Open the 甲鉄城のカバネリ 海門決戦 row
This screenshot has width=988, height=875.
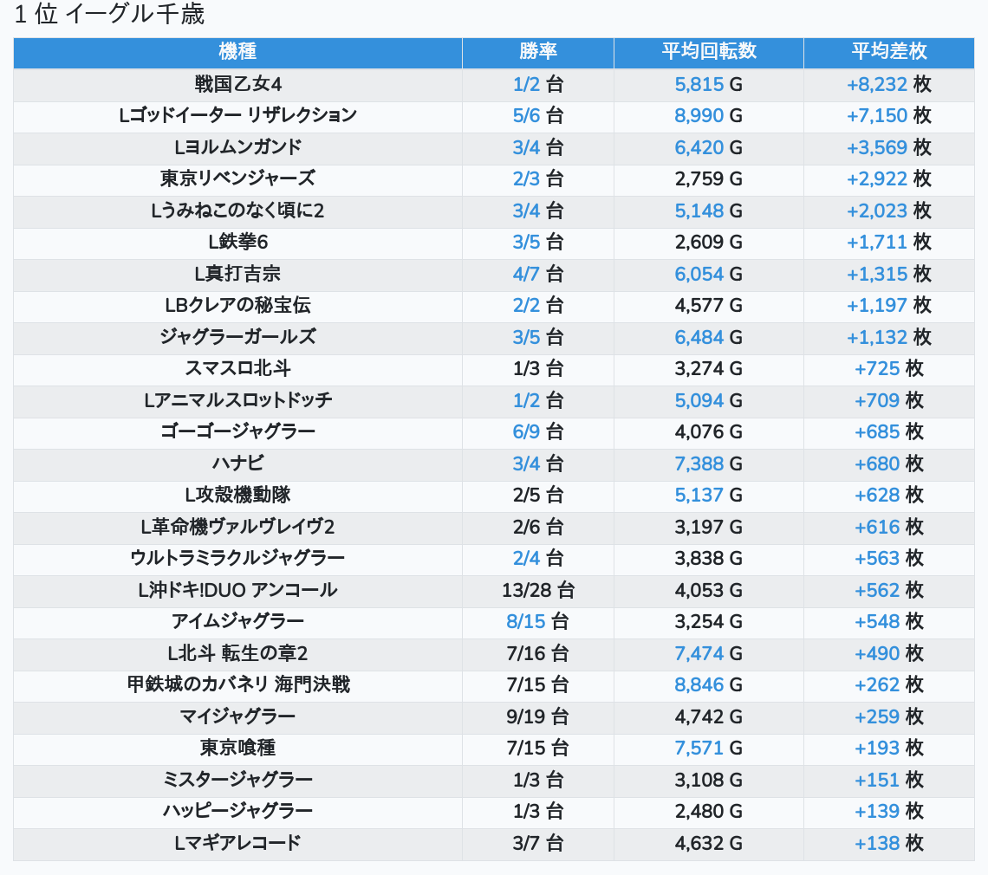click(x=237, y=684)
